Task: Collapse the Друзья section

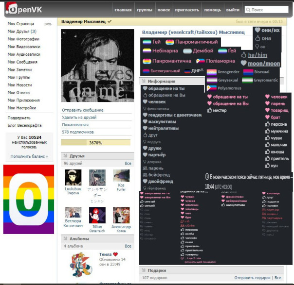Action: 65,156
